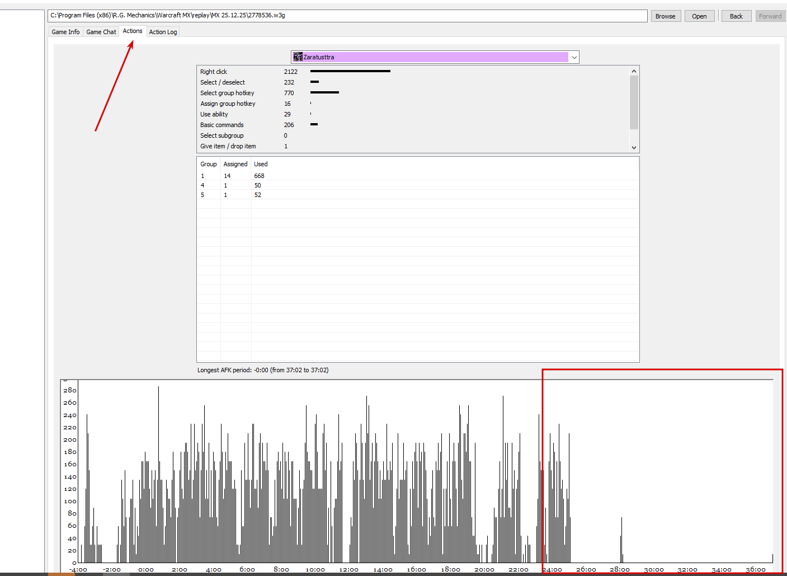Viewport: 787px width, 576px height.
Task: Select the Select subgroup row
Action: pos(414,135)
